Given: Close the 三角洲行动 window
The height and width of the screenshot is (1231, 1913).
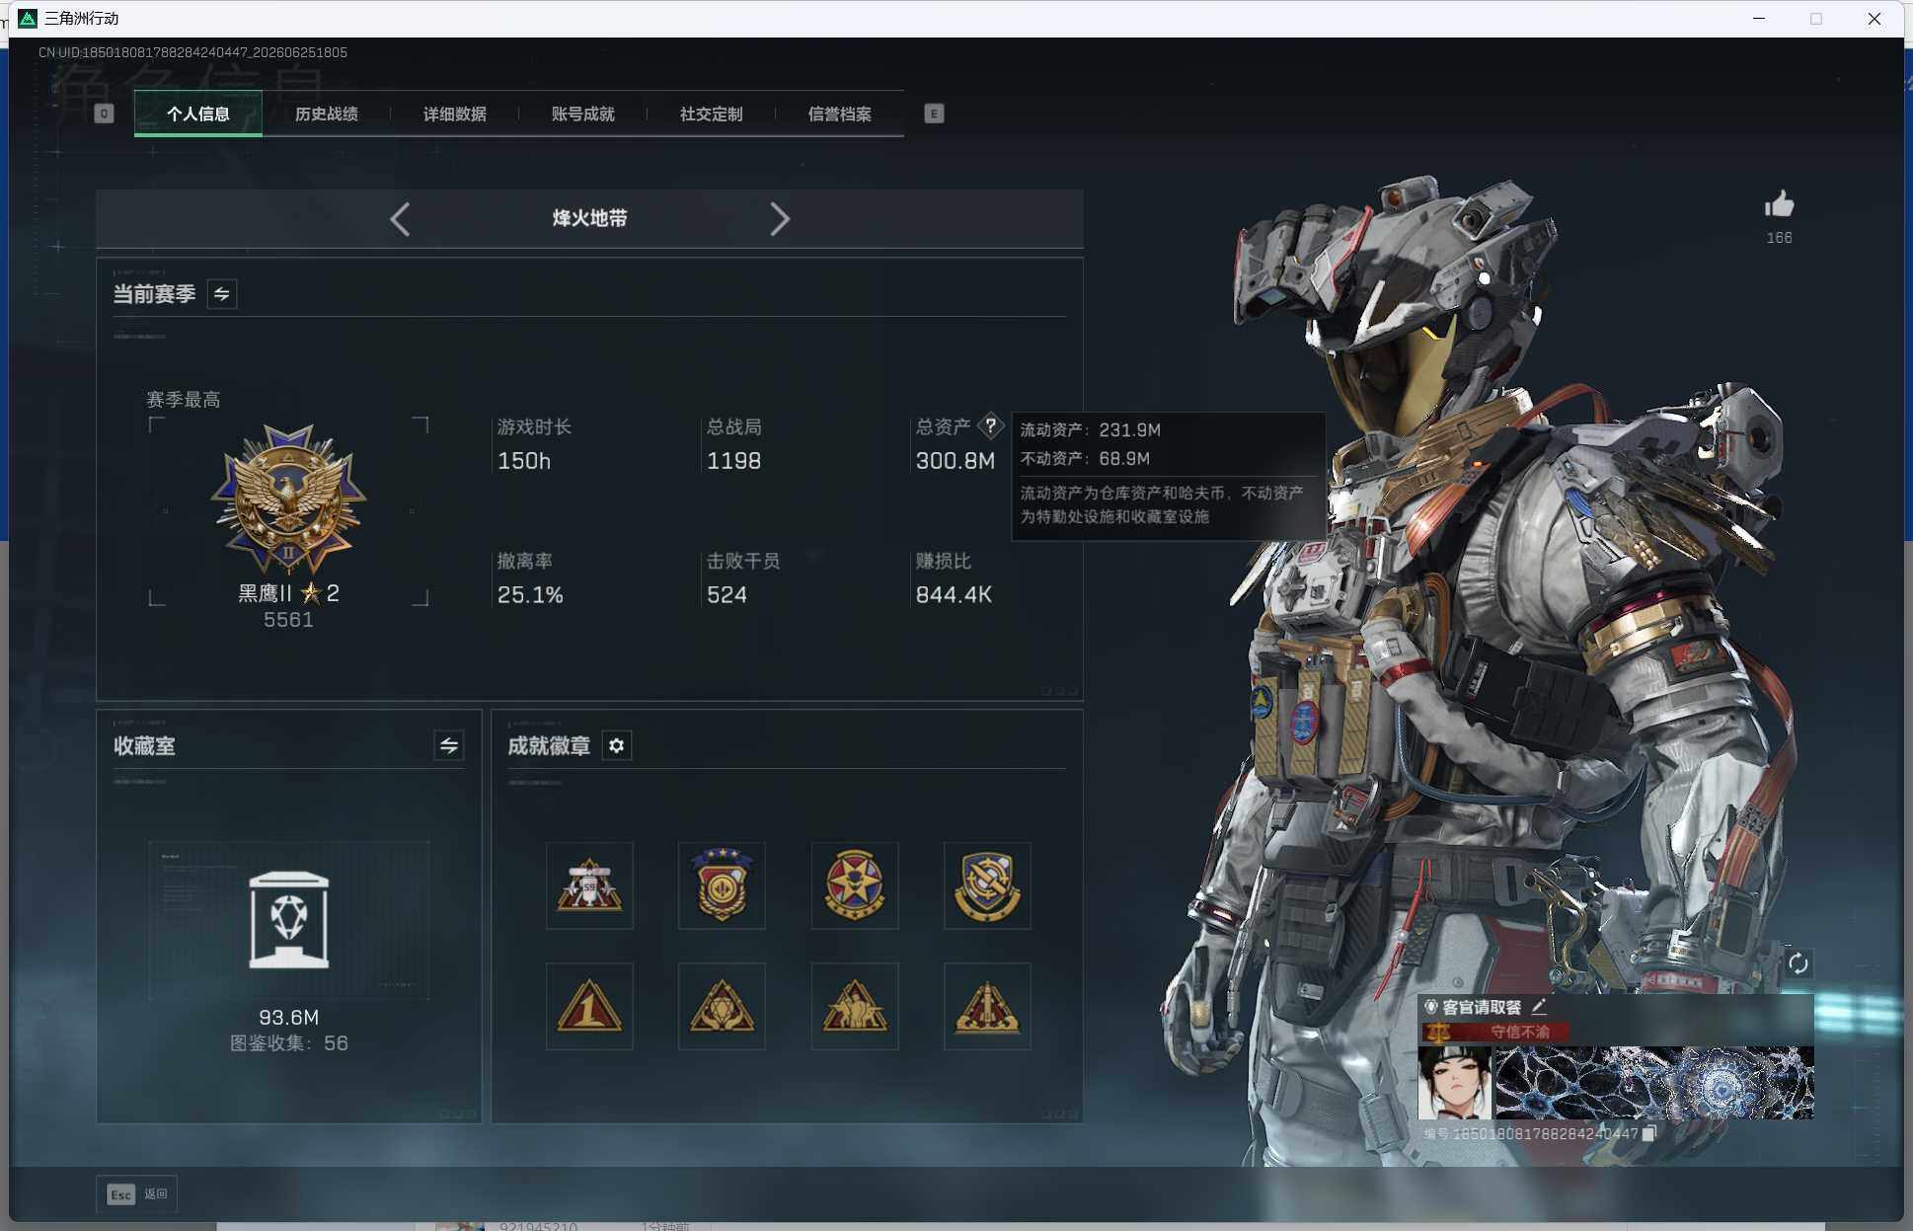Looking at the screenshot, I should point(1875,19).
